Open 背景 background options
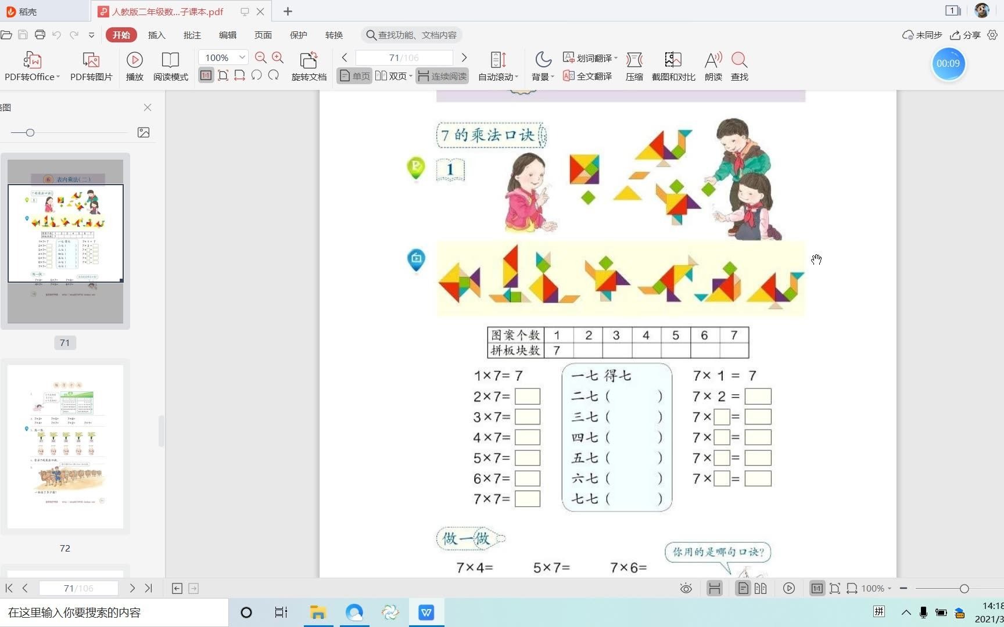The image size is (1004, 627). click(543, 66)
